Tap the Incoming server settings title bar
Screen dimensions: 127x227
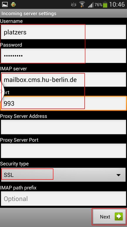coord(63,14)
